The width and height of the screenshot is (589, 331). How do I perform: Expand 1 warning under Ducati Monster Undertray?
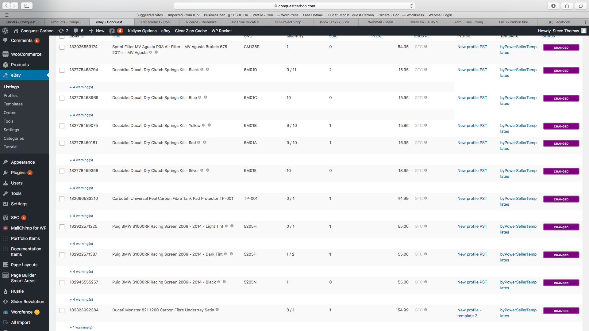point(81,327)
